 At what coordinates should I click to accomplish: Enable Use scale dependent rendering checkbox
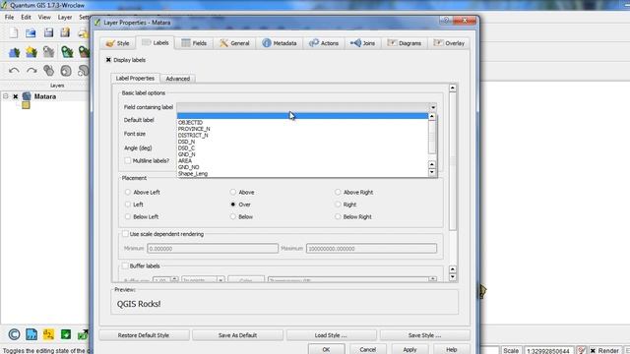pyautogui.click(x=125, y=234)
